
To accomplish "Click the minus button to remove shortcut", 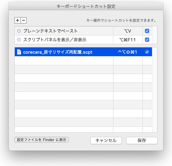I will point(24,20).
